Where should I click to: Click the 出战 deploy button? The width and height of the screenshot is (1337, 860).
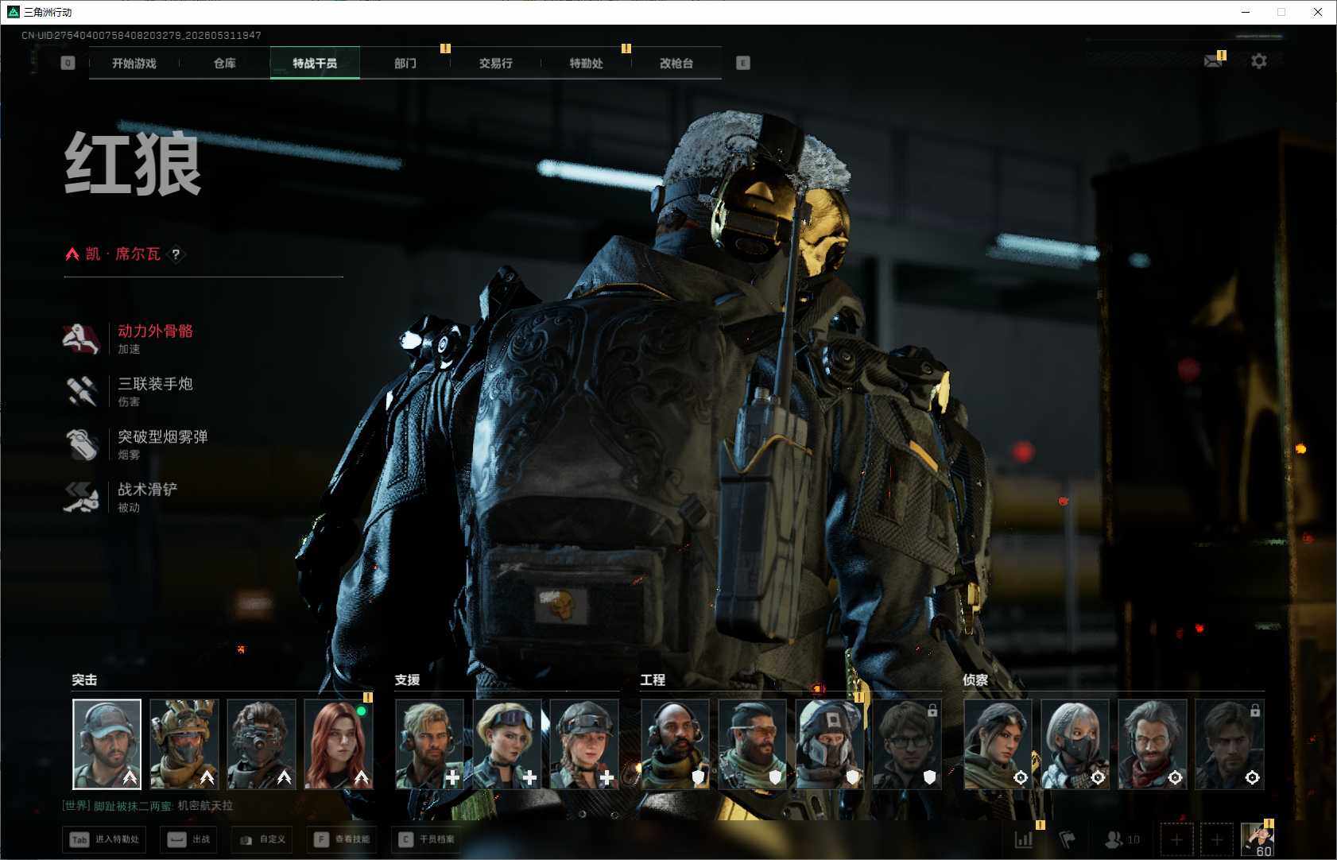coord(190,839)
